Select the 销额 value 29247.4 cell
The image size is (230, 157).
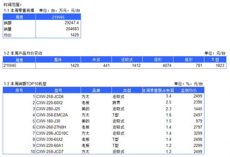tap(58, 23)
